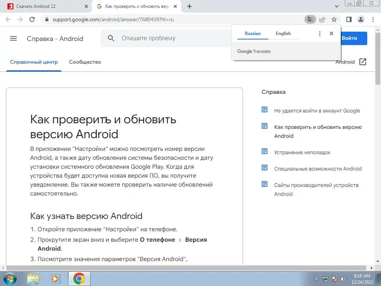Close the Скачать Android 12 tab
The image size is (381, 286).
(86, 7)
